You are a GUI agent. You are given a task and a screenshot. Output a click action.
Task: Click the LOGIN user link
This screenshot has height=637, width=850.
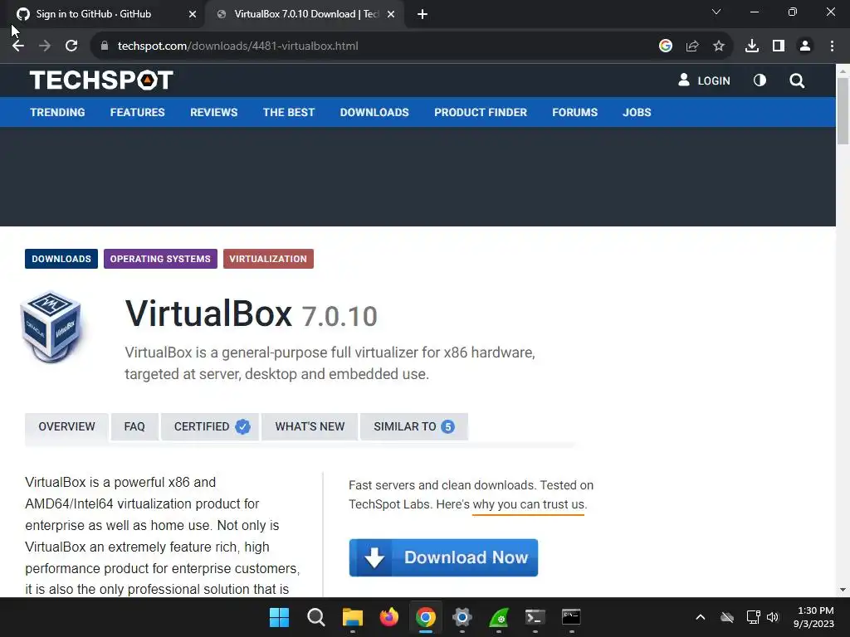pos(704,80)
